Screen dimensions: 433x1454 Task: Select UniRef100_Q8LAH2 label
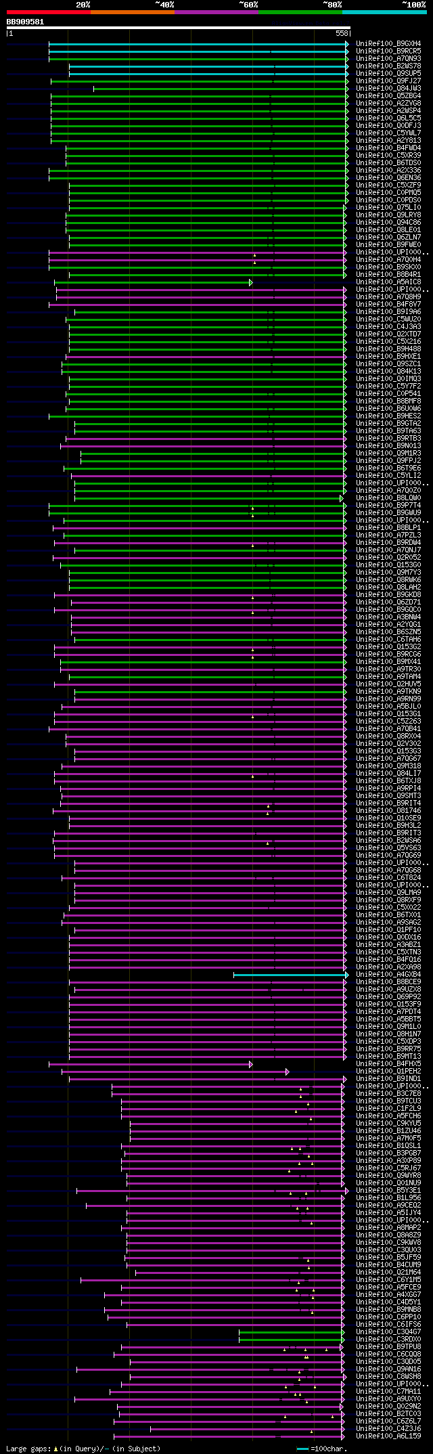[388, 588]
